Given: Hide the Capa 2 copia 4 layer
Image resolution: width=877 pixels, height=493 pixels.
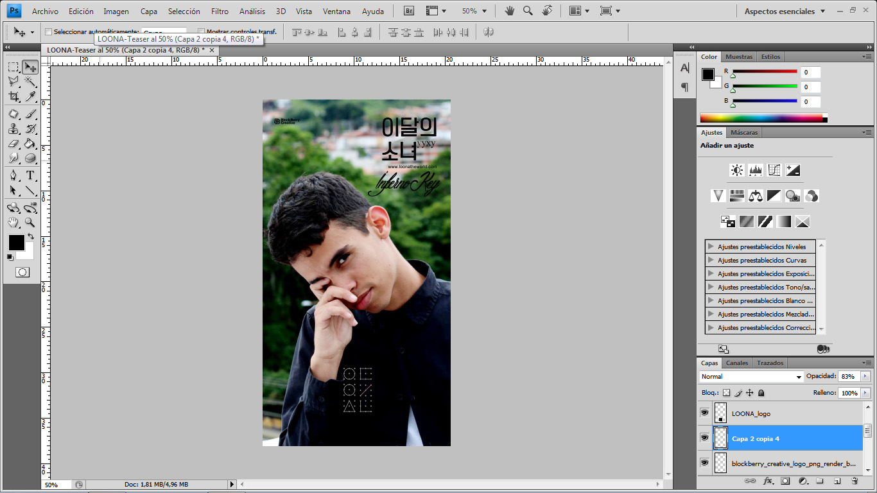Looking at the screenshot, I should pyautogui.click(x=704, y=438).
